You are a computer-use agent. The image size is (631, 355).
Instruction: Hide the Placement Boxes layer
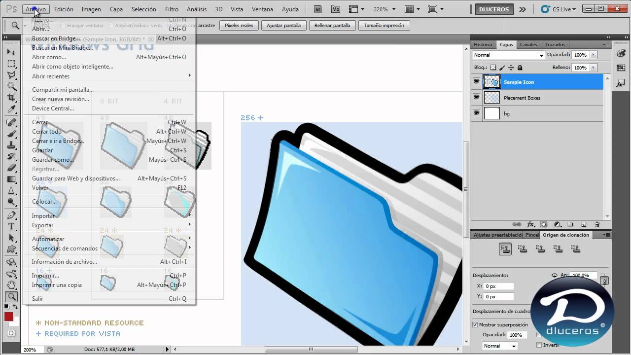point(476,98)
